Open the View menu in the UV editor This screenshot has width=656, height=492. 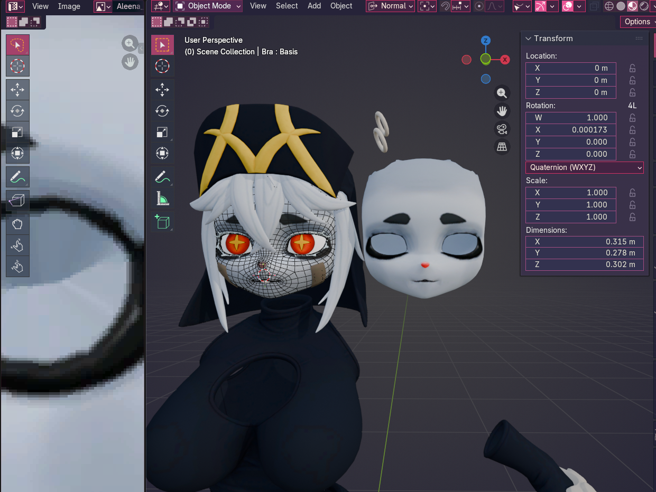tap(40, 6)
